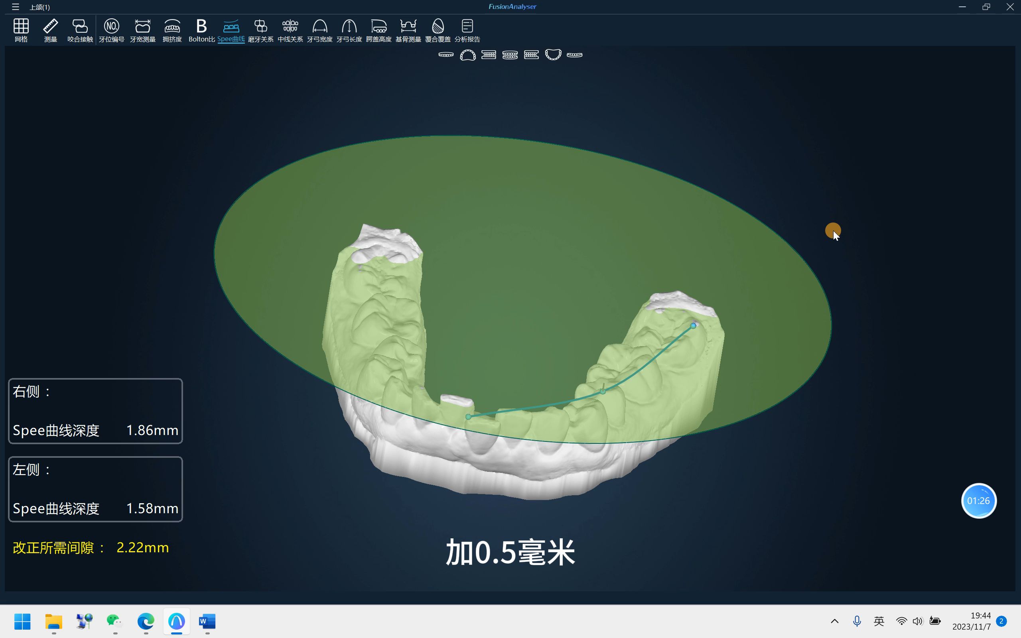Select the 牙弓宽度 arch width tool

click(x=319, y=30)
